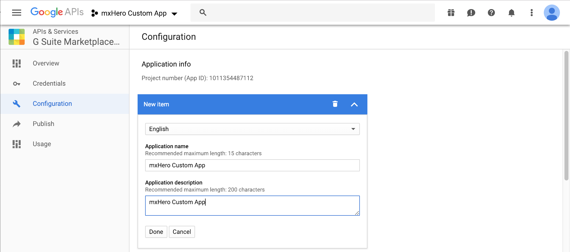
Task: Click the G Suite Marketplace title
Action: pos(76,42)
